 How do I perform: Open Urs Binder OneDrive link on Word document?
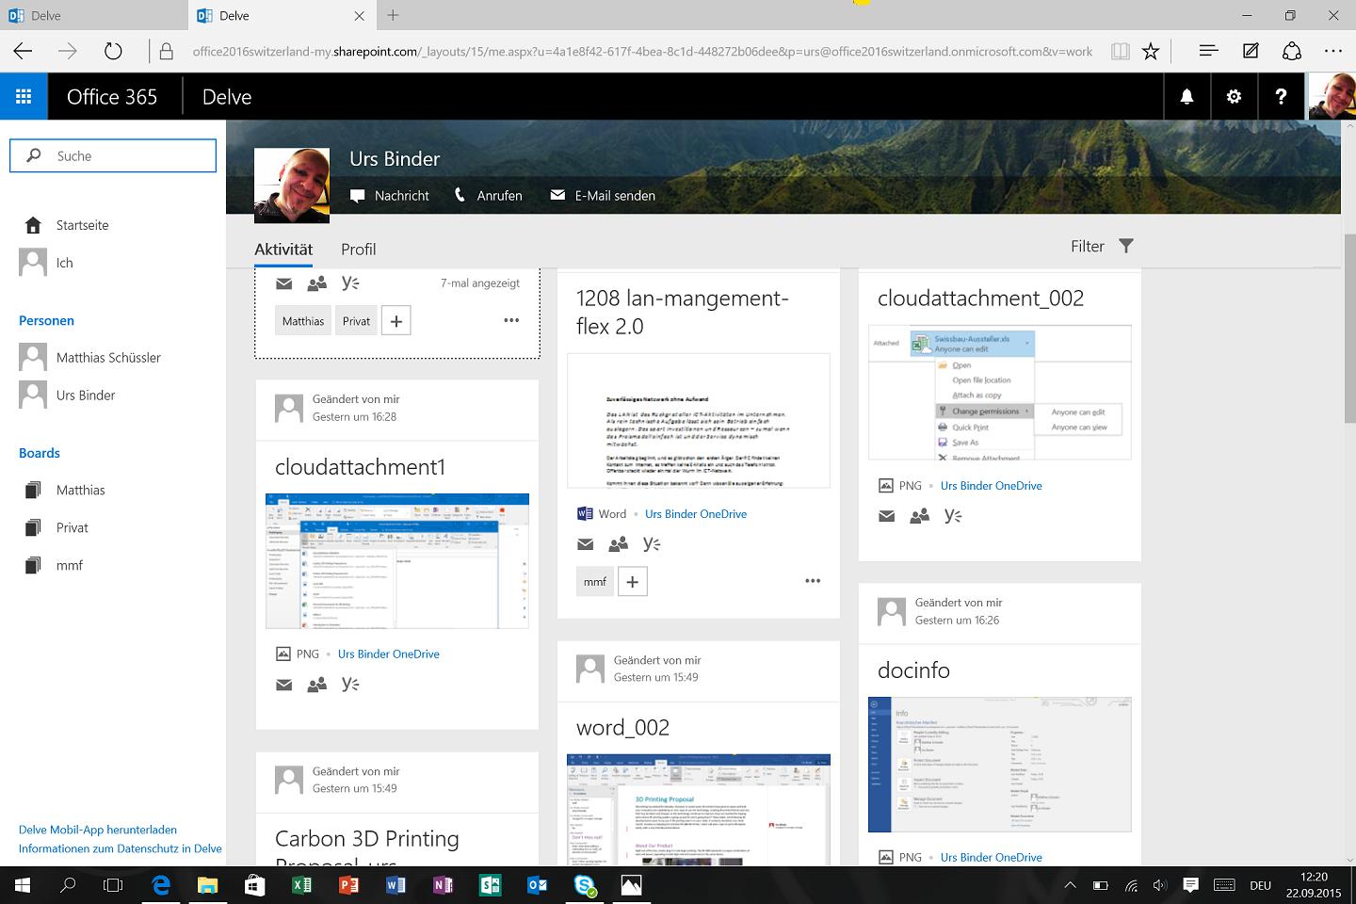tap(696, 514)
